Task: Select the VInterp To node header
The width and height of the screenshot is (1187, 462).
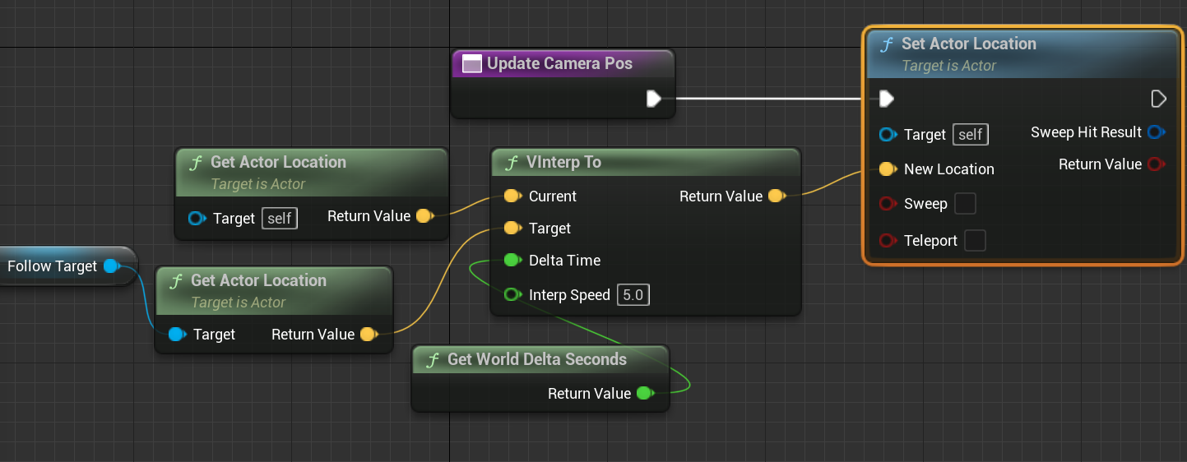Action: (x=564, y=162)
